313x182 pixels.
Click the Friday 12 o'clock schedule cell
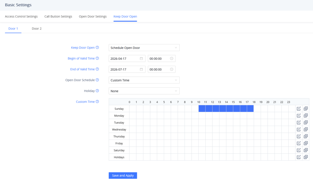coord(216,143)
